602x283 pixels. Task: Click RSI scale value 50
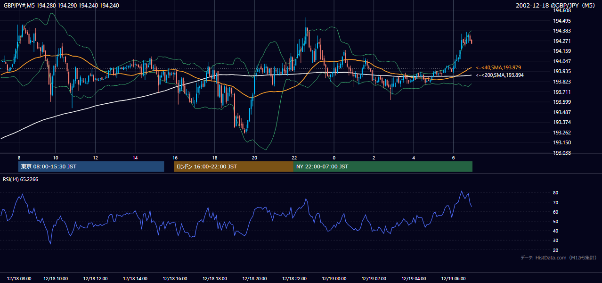click(556, 221)
